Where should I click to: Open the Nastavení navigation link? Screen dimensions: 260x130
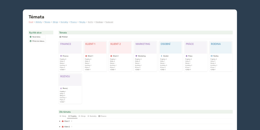pos(109,22)
